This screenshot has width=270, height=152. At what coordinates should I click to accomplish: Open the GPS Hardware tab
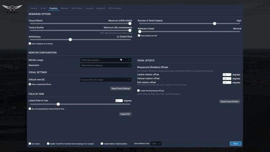(115, 8)
